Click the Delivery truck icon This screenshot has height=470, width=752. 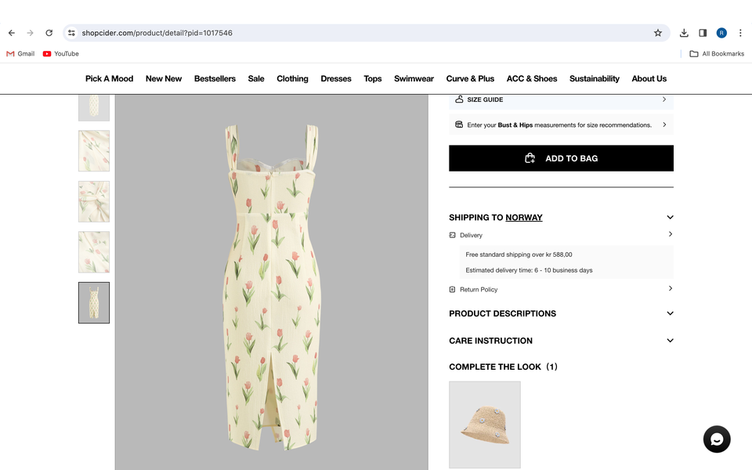tap(452, 235)
